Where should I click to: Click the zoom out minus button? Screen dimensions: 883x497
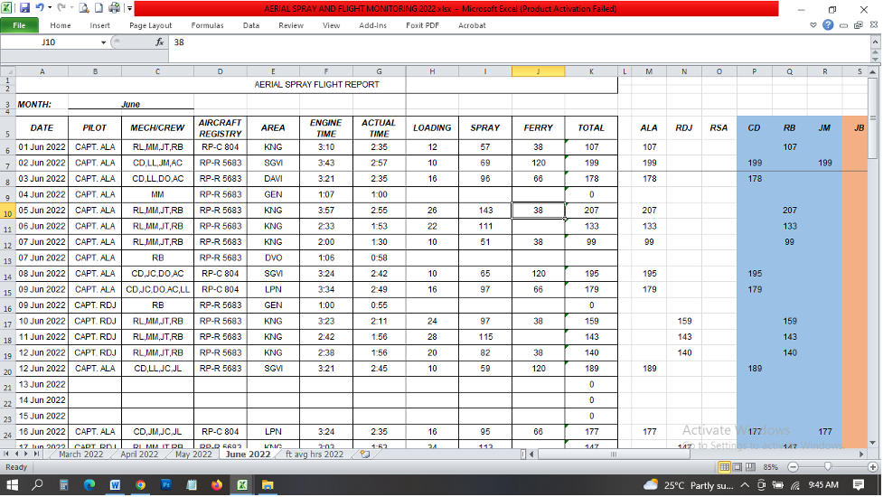coord(793,467)
